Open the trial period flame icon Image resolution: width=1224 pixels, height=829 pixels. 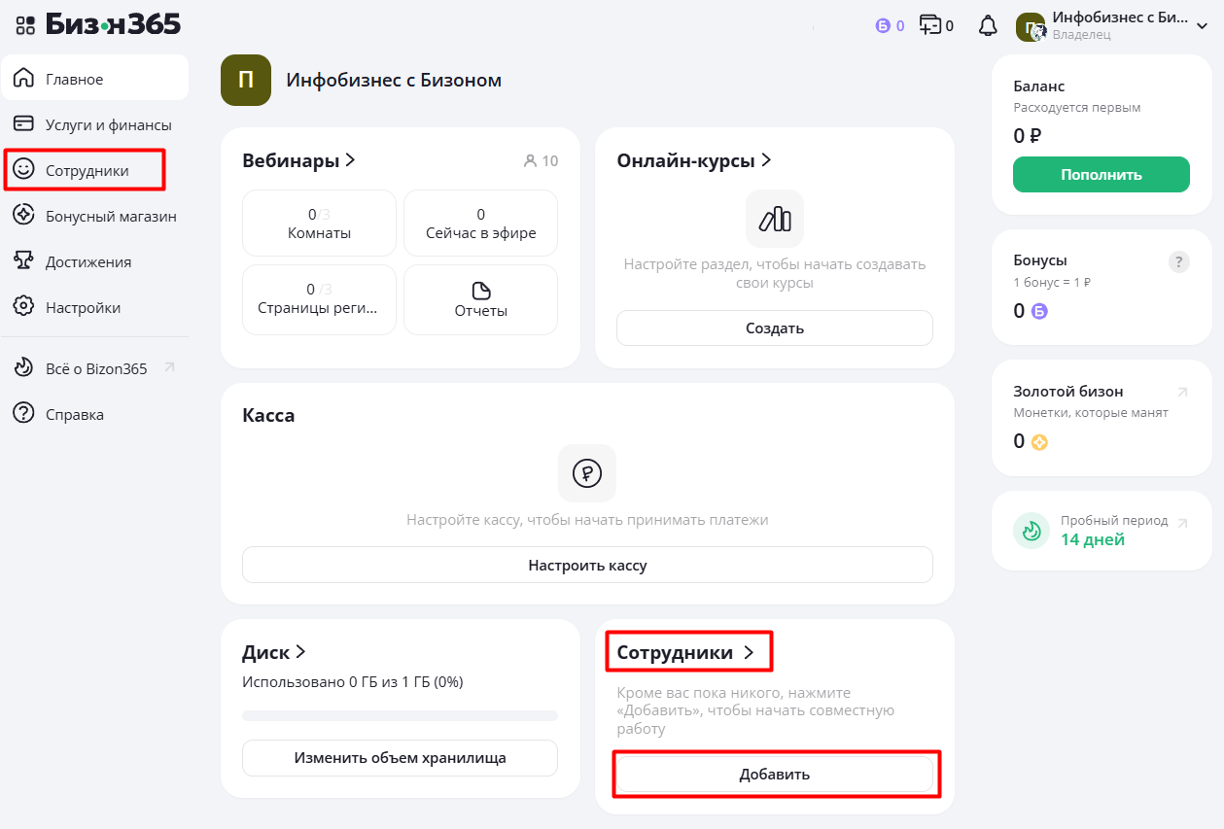click(x=1032, y=531)
